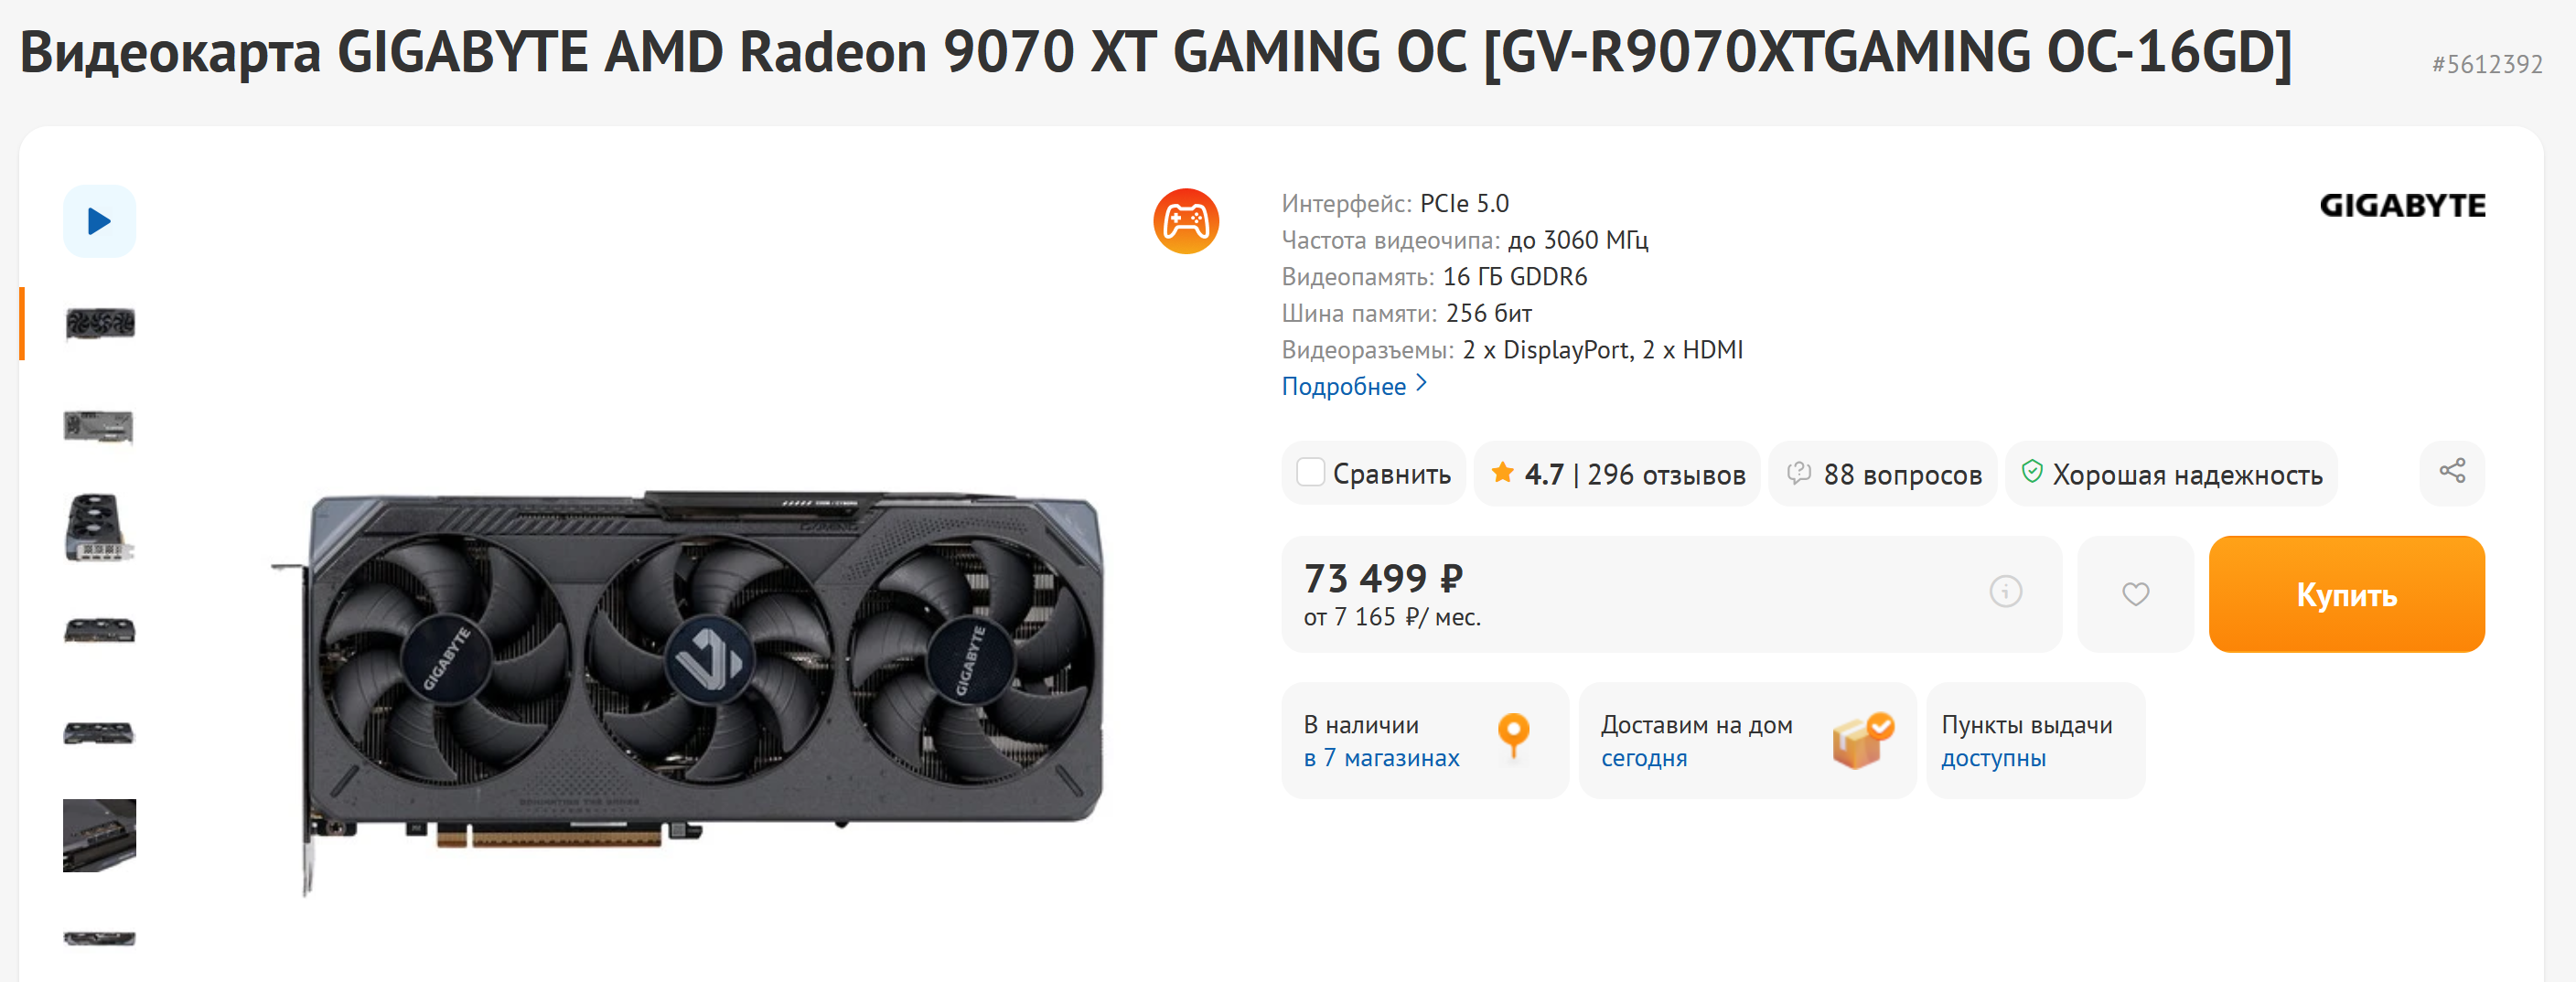The image size is (2576, 982).
Task: Click the сегодня home delivery link
Action: 1643,758
